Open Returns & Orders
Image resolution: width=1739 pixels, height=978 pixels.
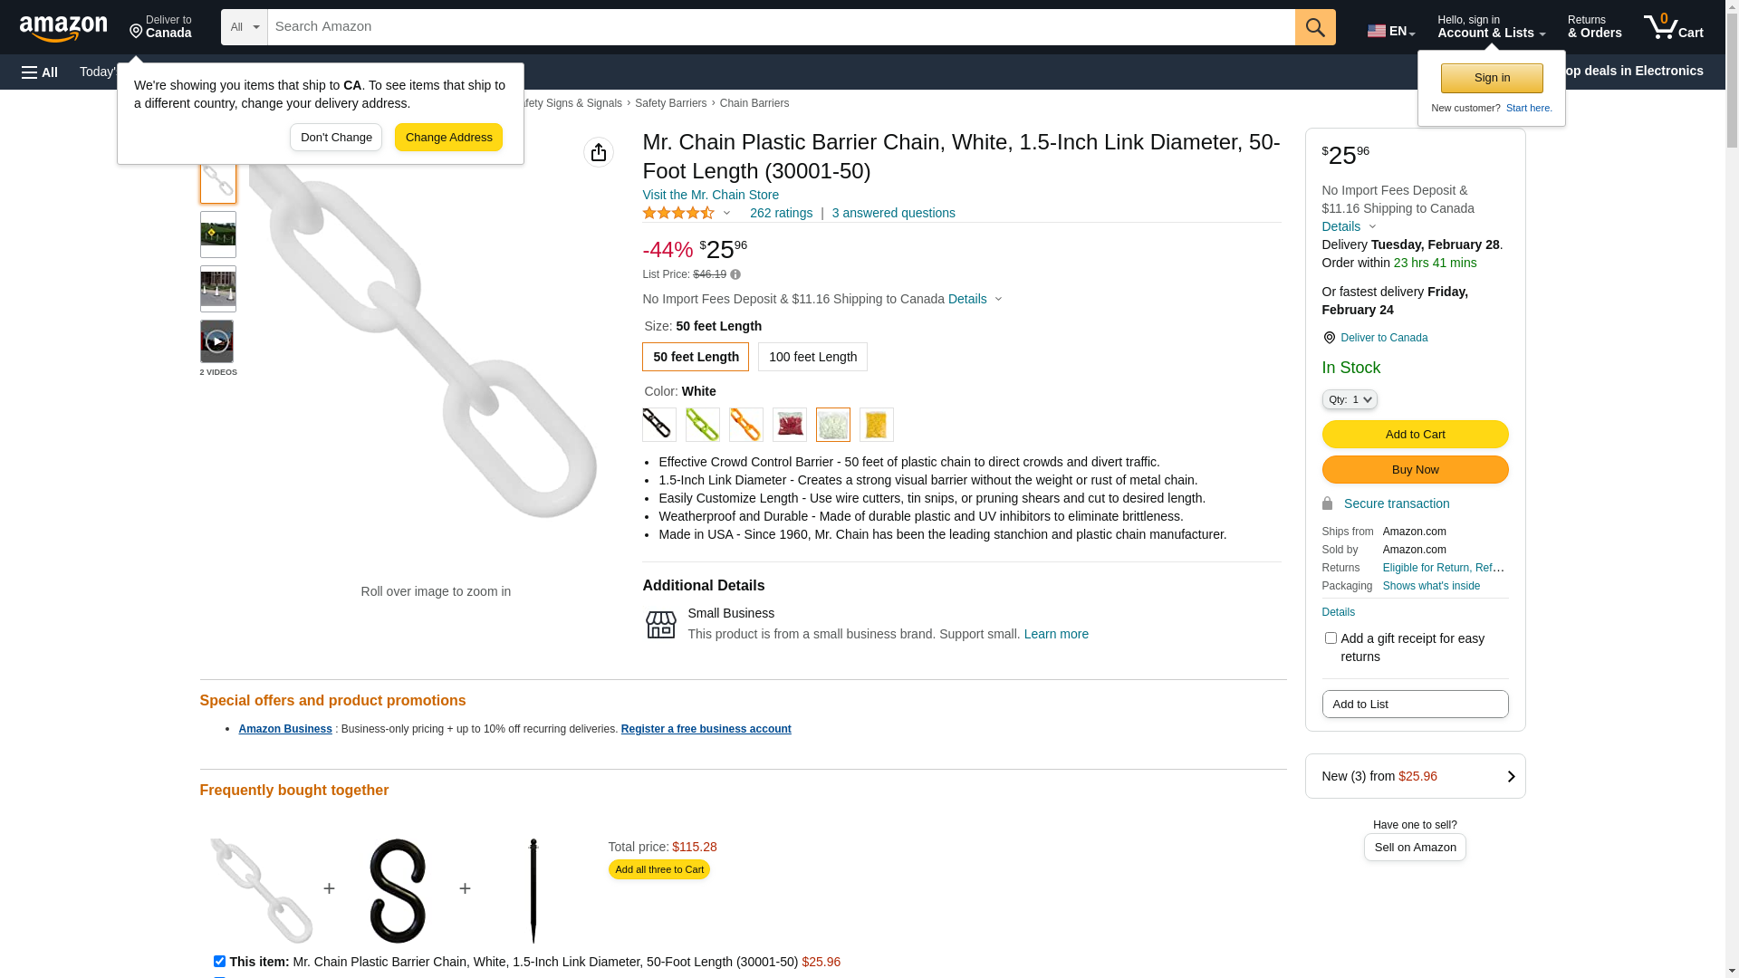[x=1594, y=27]
